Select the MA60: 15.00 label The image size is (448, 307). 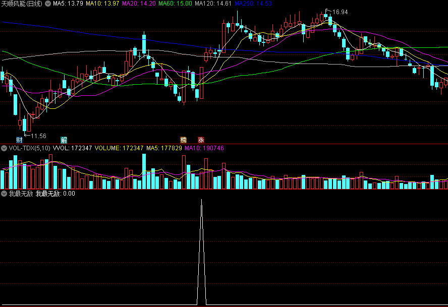click(175, 4)
